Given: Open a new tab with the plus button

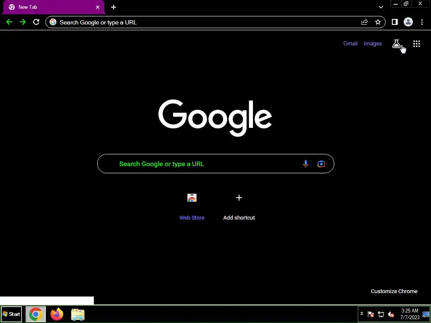Looking at the screenshot, I should (114, 7).
